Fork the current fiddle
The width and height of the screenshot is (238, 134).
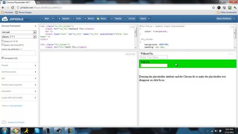click(x=77, y=19)
